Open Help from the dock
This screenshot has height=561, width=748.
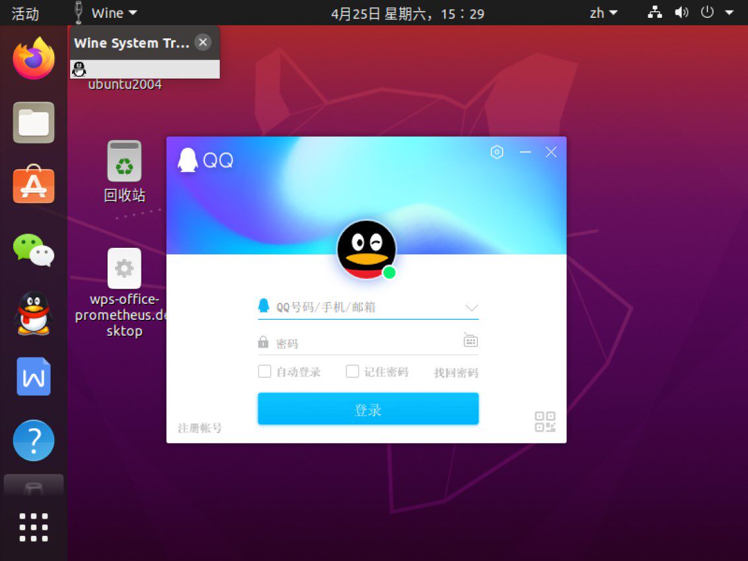point(34,440)
